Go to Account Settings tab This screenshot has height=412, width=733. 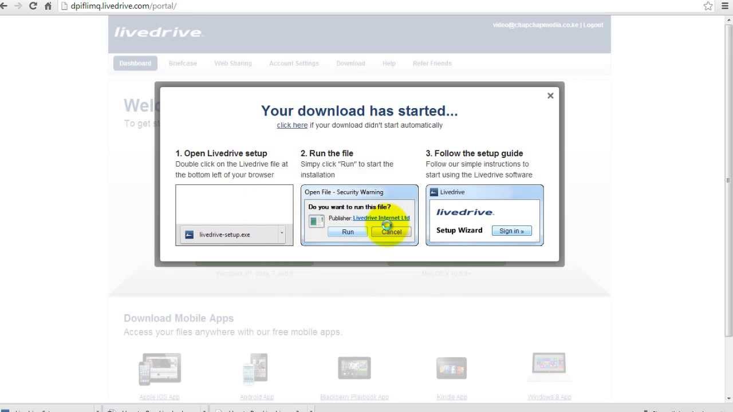294,64
